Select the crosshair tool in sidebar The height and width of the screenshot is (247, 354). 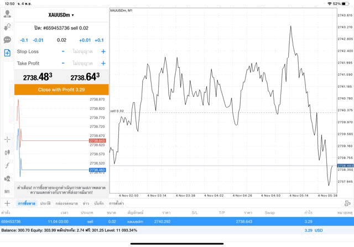(x=7, y=139)
